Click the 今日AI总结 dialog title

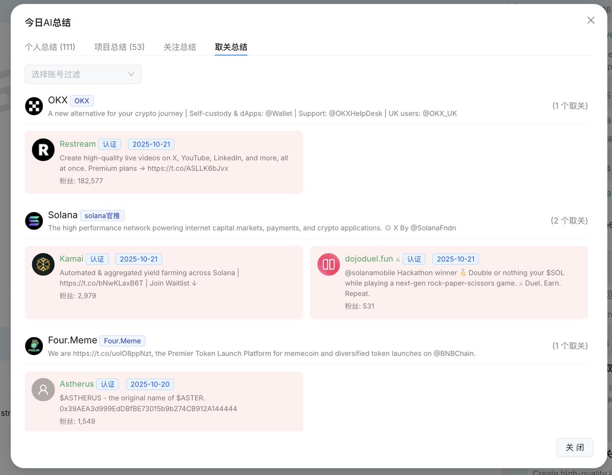coord(48,22)
